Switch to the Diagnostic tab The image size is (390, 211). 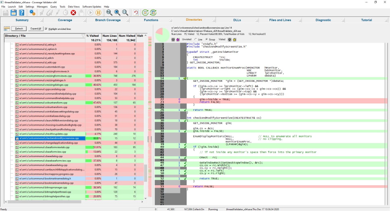click(x=323, y=20)
